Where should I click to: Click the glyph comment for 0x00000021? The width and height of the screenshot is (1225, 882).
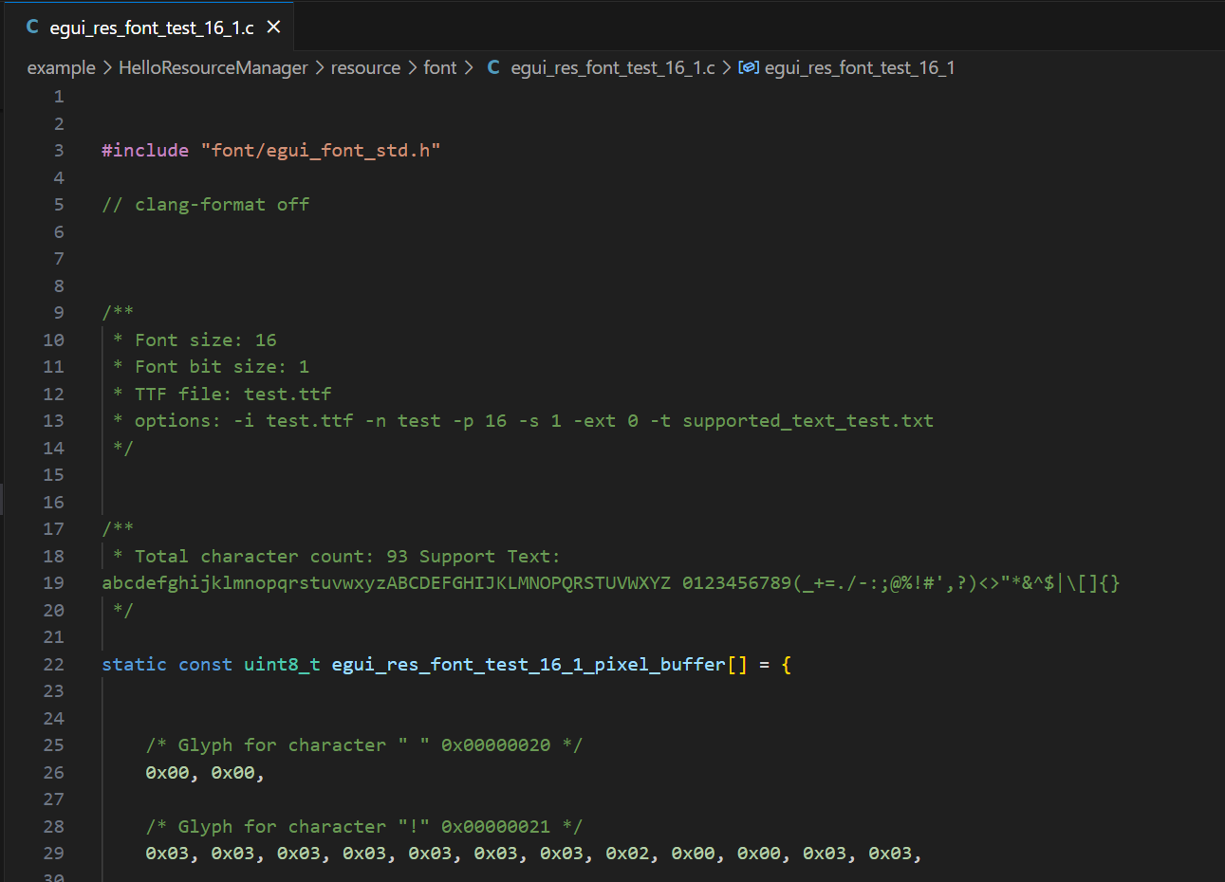pos(364,827)
